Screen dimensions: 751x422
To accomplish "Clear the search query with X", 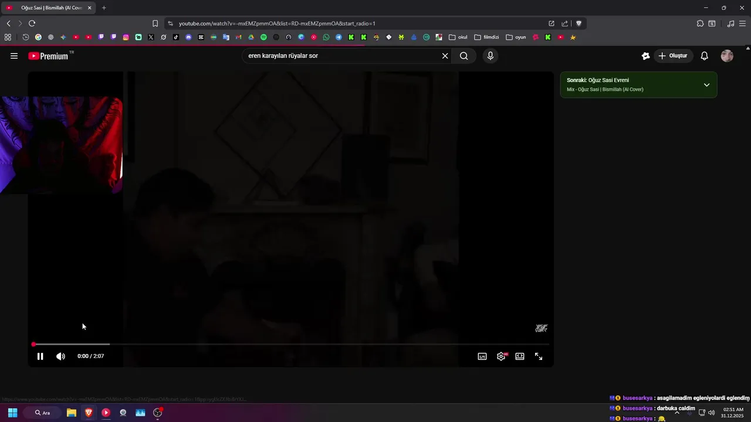I will [x=445, y=56].
